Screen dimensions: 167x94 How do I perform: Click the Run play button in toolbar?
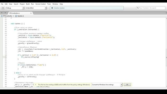pyautogui.click(x=3, y=8)
